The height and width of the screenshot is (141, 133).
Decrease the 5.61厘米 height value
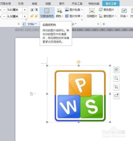click(4, 10)
